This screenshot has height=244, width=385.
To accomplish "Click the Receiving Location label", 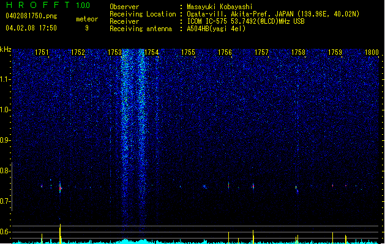I will click(143, 14).
